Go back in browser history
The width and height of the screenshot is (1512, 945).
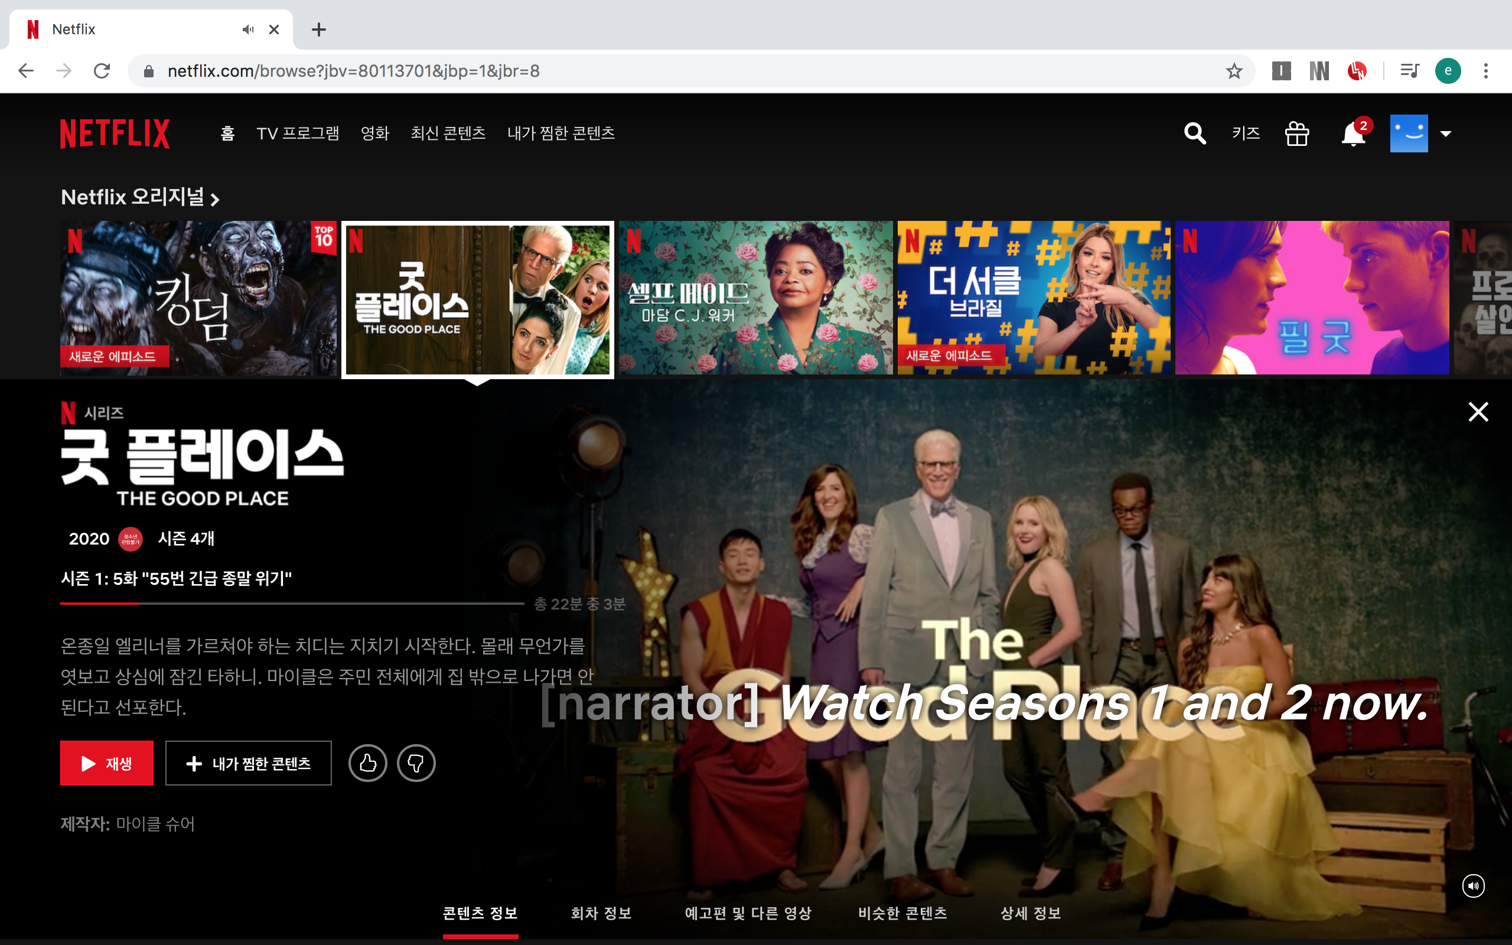(25, 71)
